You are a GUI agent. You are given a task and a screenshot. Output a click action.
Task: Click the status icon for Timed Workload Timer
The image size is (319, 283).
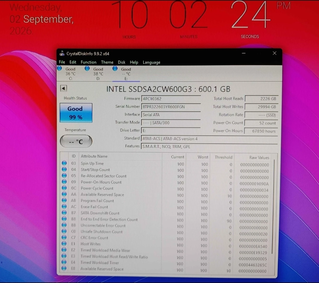pos(64,262)
